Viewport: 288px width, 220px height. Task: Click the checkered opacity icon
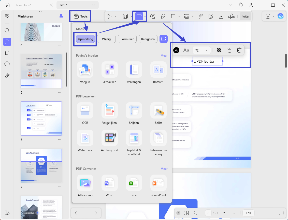click(219, 50)
